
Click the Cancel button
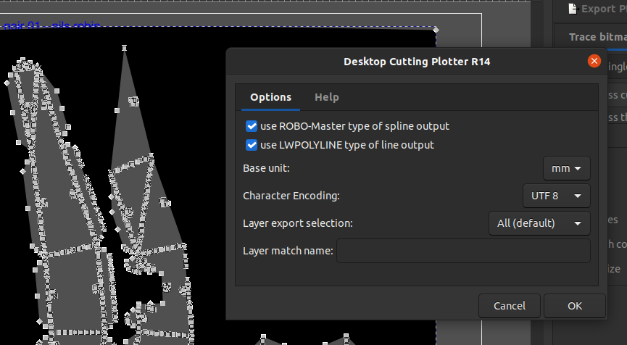510,306
